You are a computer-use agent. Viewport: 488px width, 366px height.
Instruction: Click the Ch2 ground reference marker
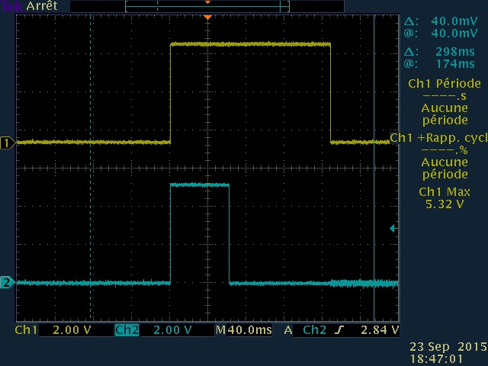point(7,283)
